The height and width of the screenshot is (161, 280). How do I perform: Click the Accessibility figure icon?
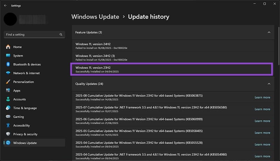[x=8, y=125]
